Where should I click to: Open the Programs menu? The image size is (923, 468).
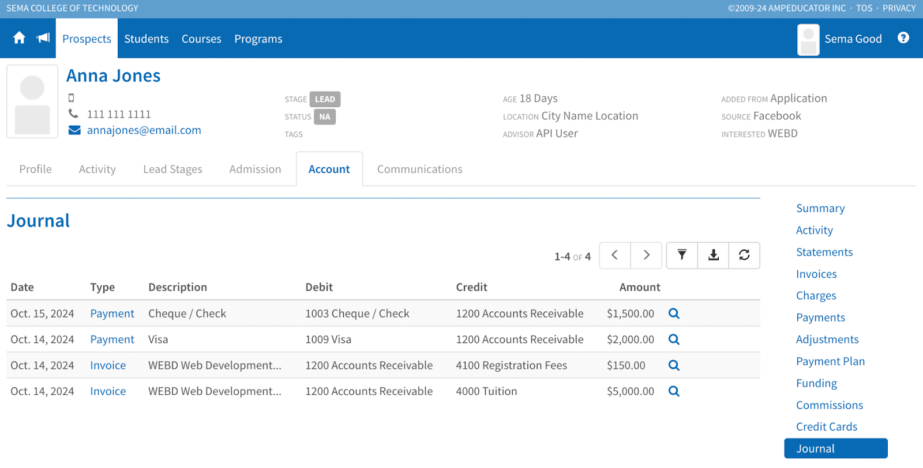(x=258, y=39)
